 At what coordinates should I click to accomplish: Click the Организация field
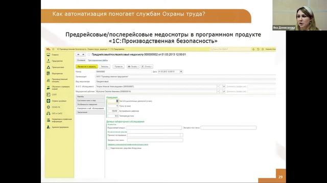pos(185,77)
